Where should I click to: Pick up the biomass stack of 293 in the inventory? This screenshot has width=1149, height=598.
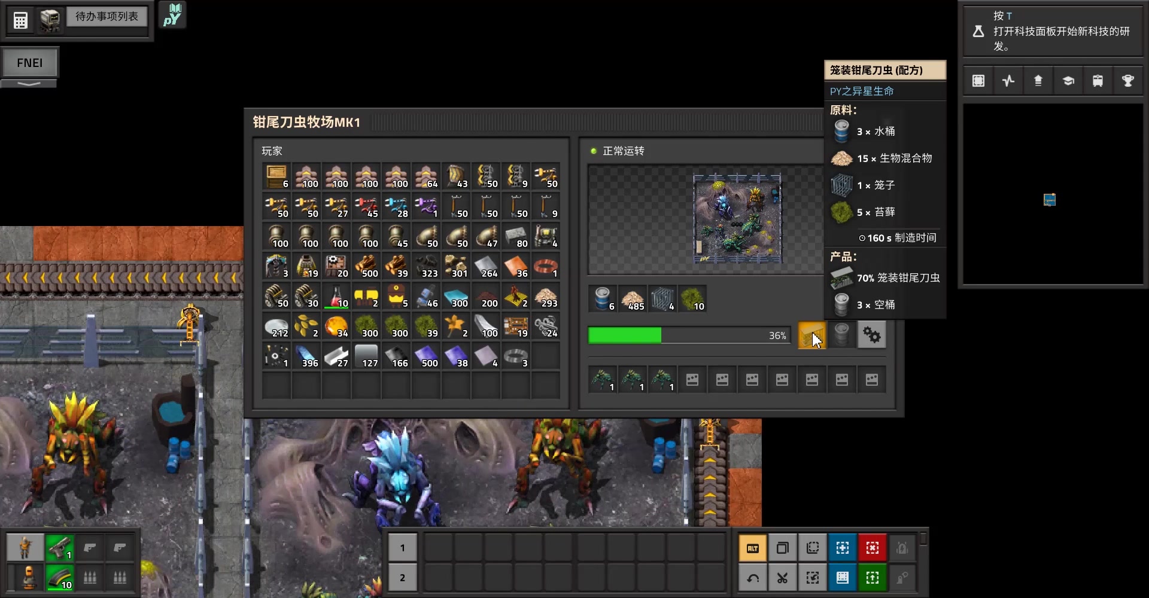tap(546, 296)
